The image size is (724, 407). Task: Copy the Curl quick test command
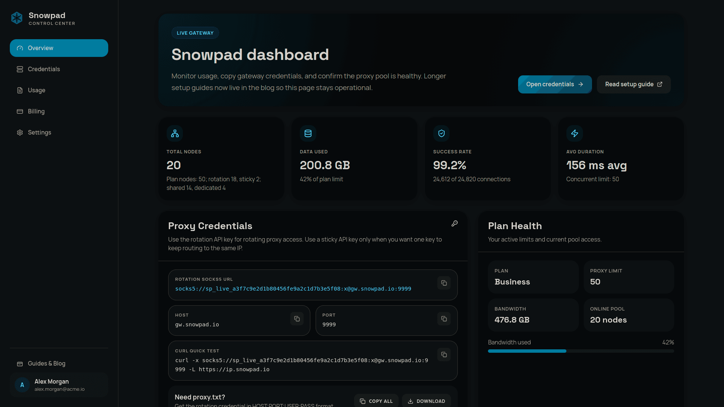click(444, 355)
